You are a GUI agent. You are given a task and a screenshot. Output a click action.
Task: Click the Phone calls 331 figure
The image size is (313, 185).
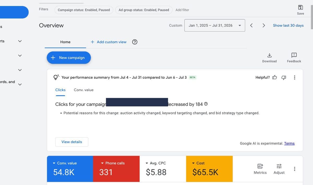(106, 172)
